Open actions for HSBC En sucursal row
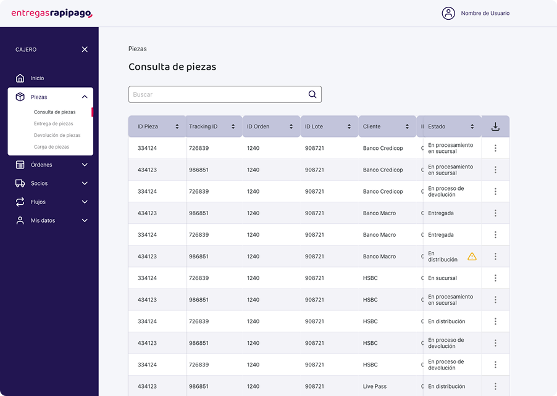 (495, 278)
